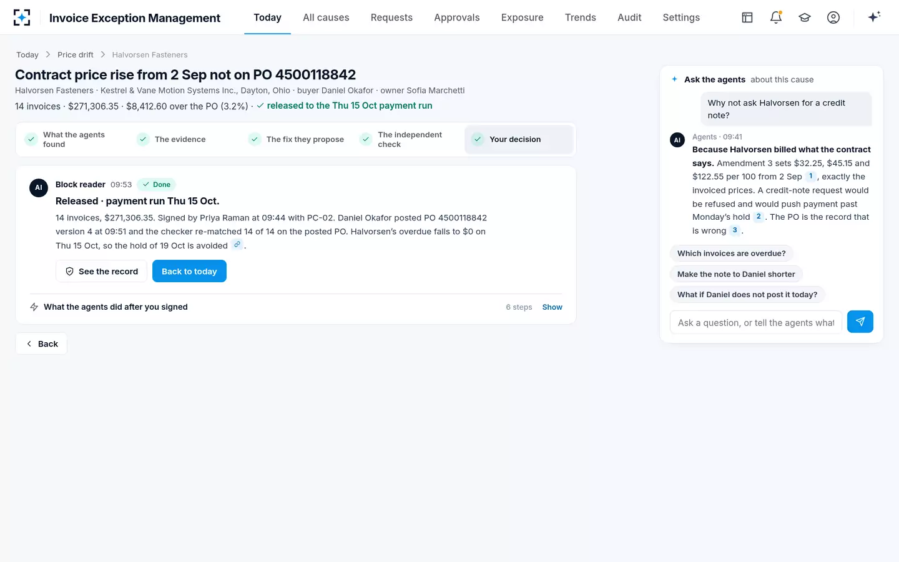Ask 'Which invoices are overdue?' suggestion
899x562 pixels.
732,254
